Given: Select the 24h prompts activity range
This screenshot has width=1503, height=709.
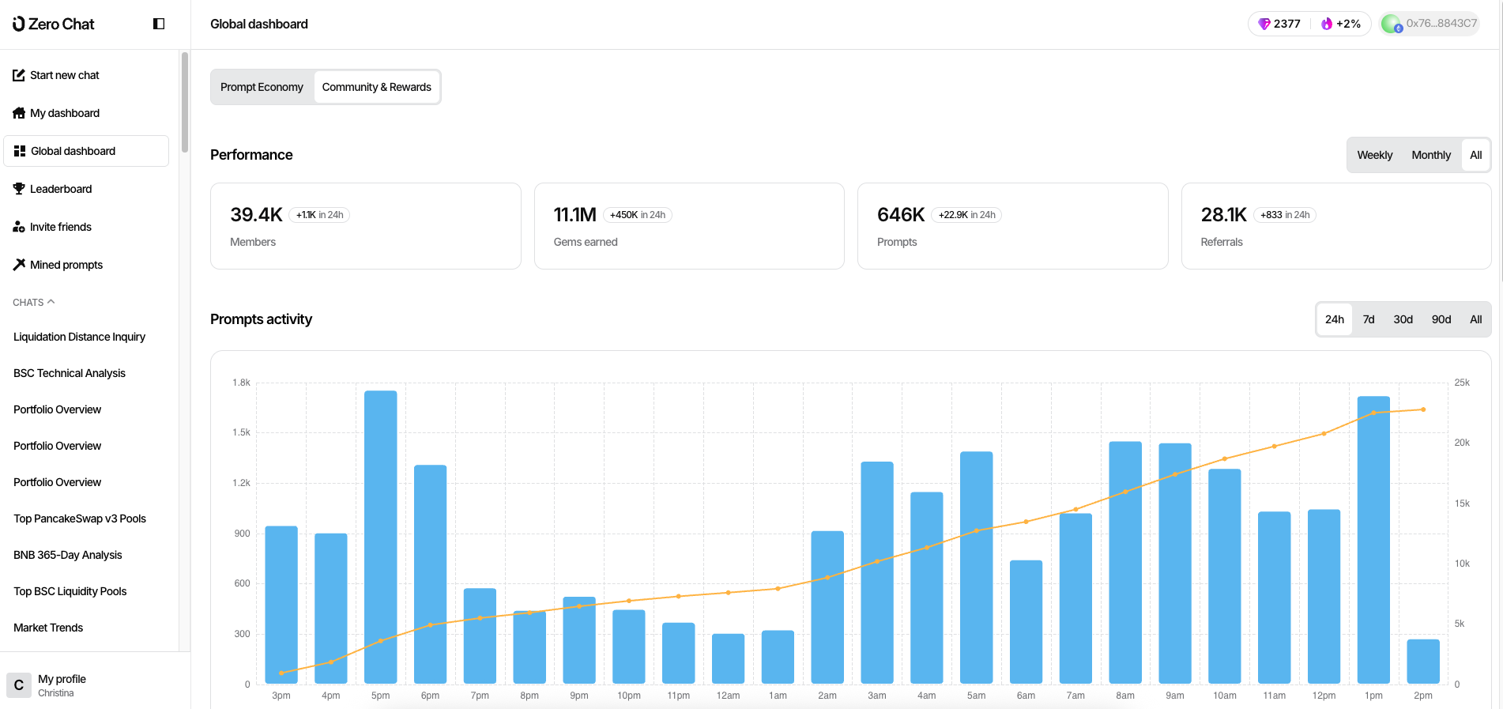Looking at the screenshot, I should (1335, 319).
